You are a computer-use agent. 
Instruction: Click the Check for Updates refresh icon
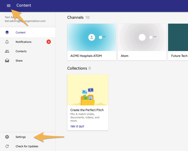(x=7, y=146)
